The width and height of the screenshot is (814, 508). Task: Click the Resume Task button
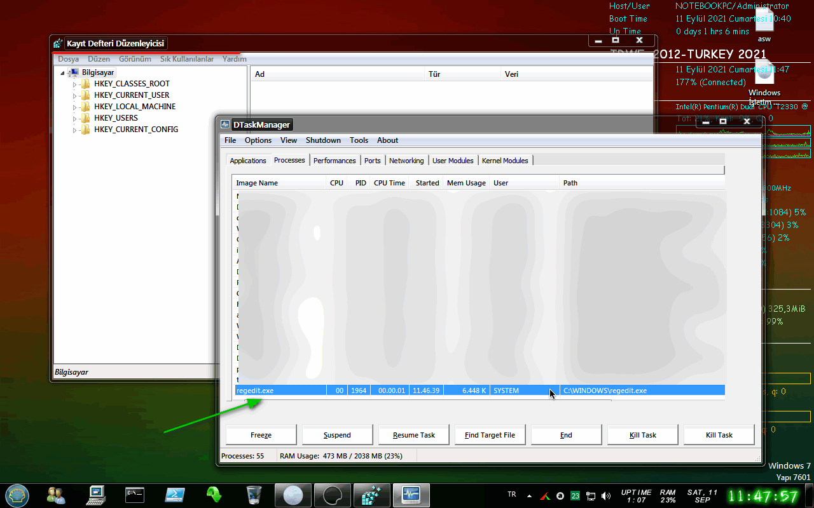point(414,435)
